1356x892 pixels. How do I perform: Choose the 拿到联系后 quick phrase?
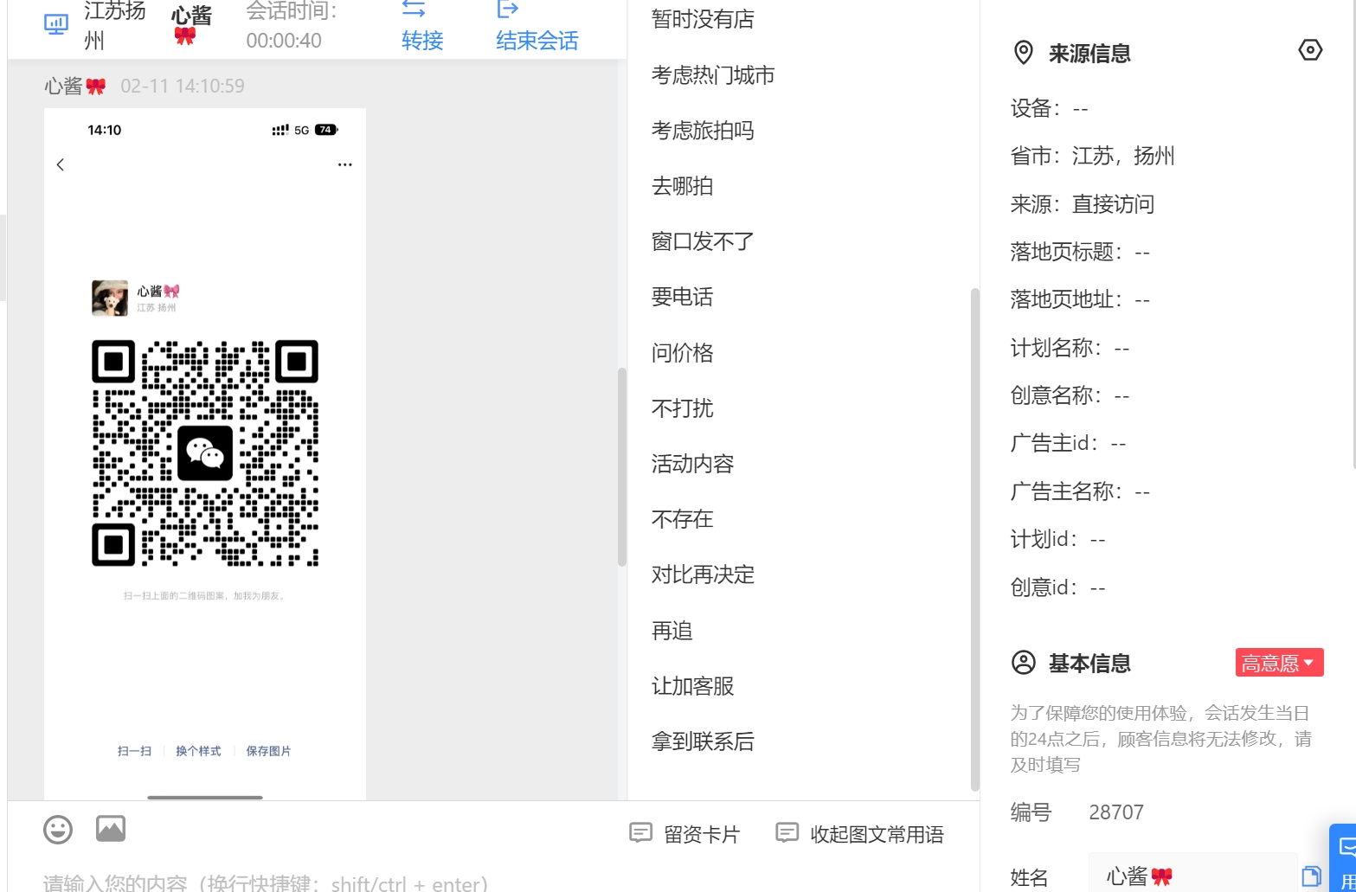pos(703,741)
